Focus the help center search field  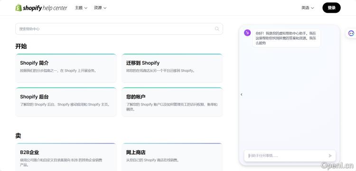[119, 29]
